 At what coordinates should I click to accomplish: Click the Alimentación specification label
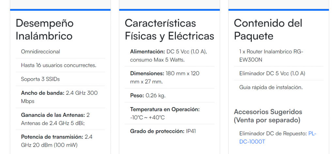point(147,51)
